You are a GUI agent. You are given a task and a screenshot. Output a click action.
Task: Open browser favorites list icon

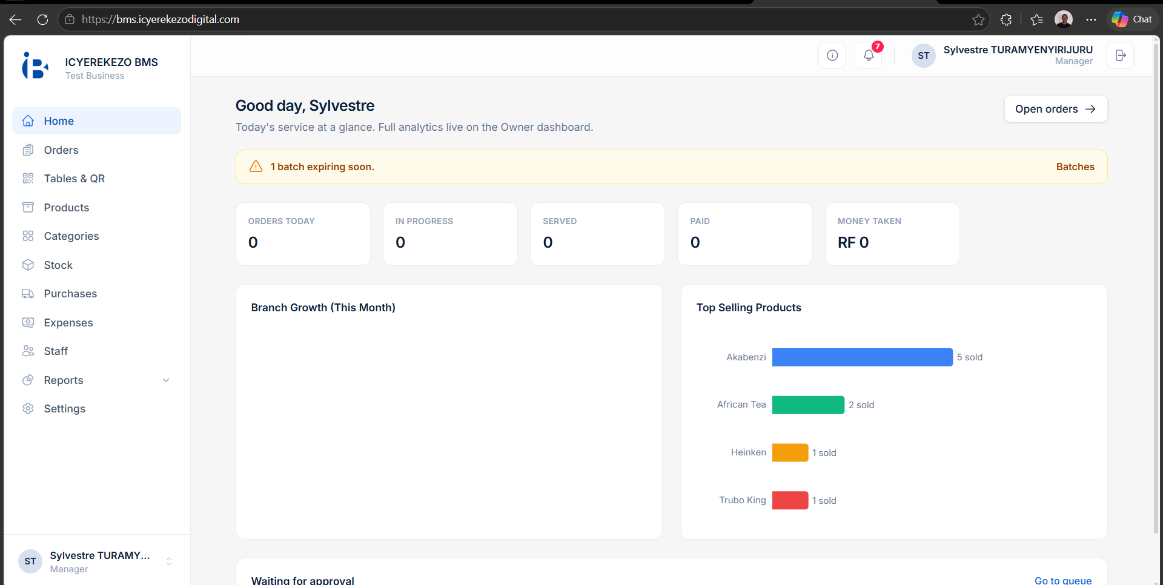(x=1036, y=19)
